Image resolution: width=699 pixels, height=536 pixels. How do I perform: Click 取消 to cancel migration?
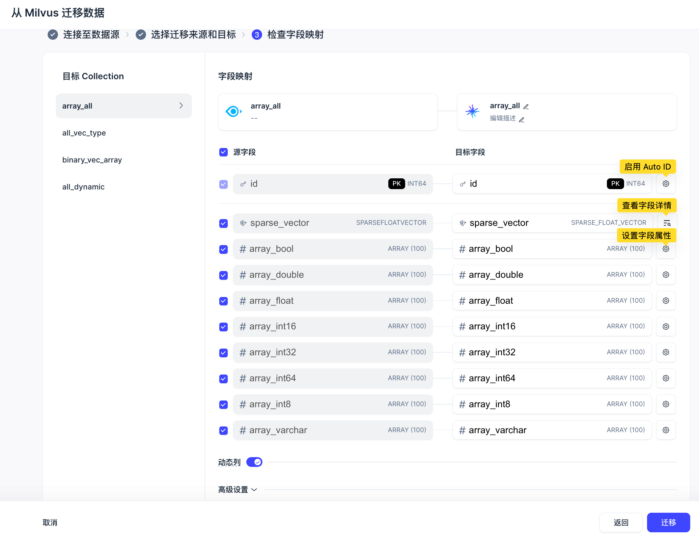pyautogui.click(x=50, y=523)
